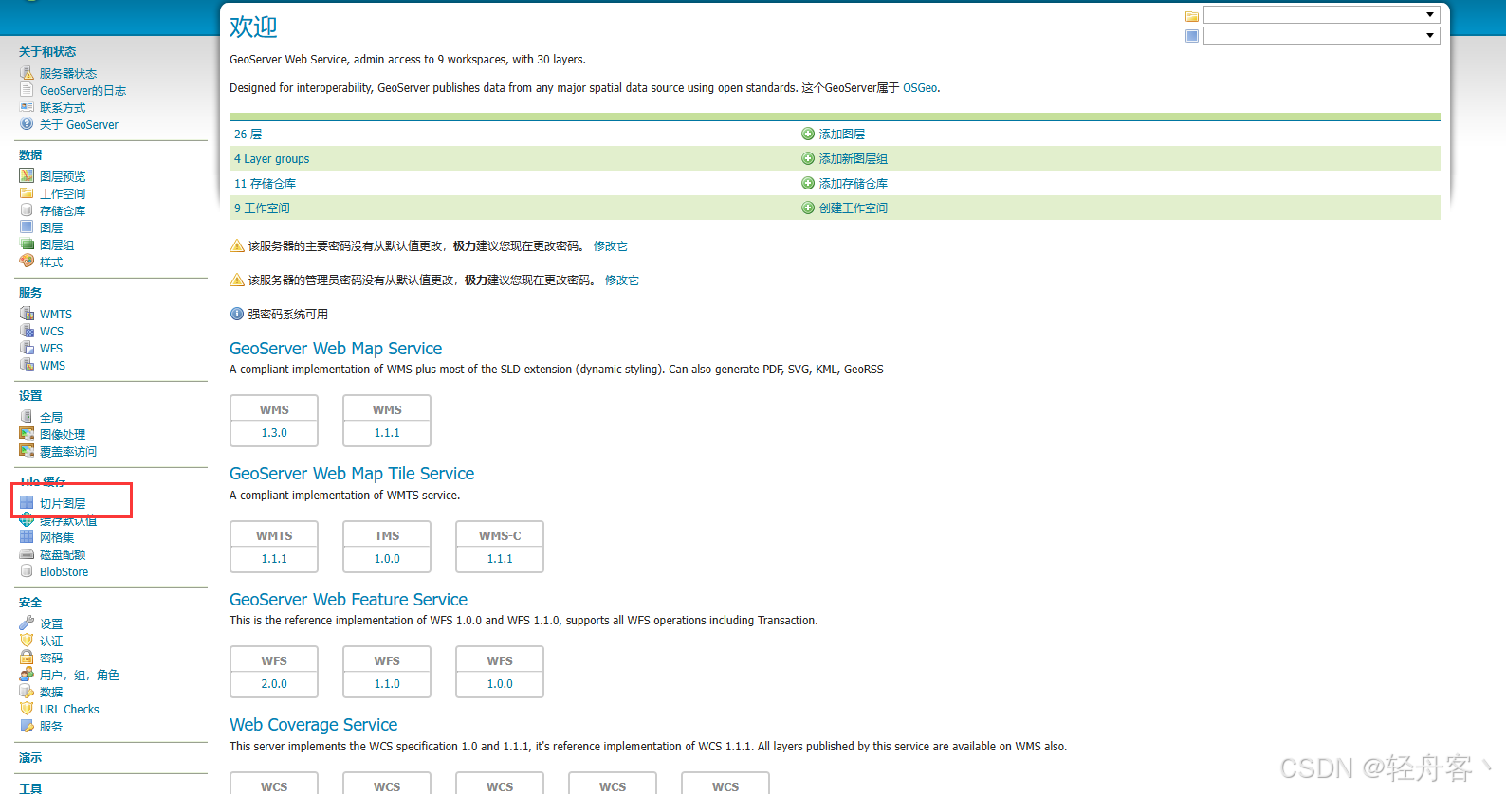
Task: Click the GeoServer log document icon
Action: (x=27, y=90)
